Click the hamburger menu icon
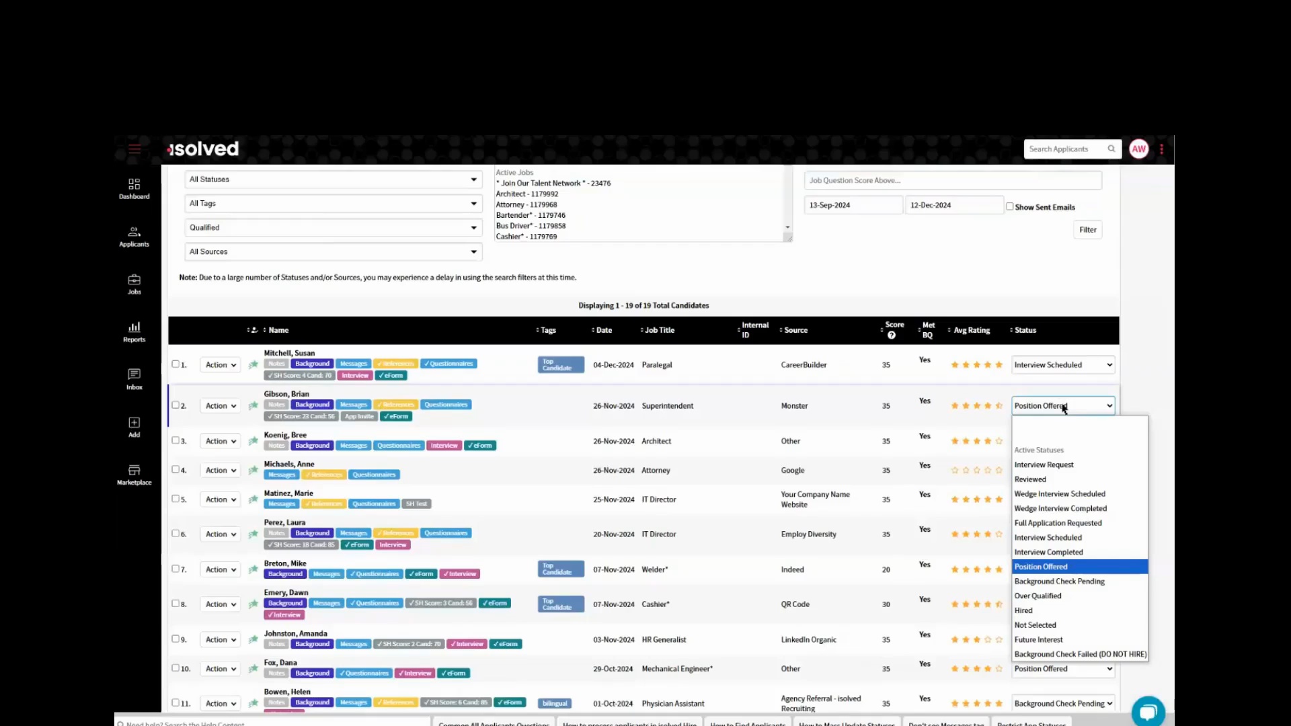 [x=134, y=149]
